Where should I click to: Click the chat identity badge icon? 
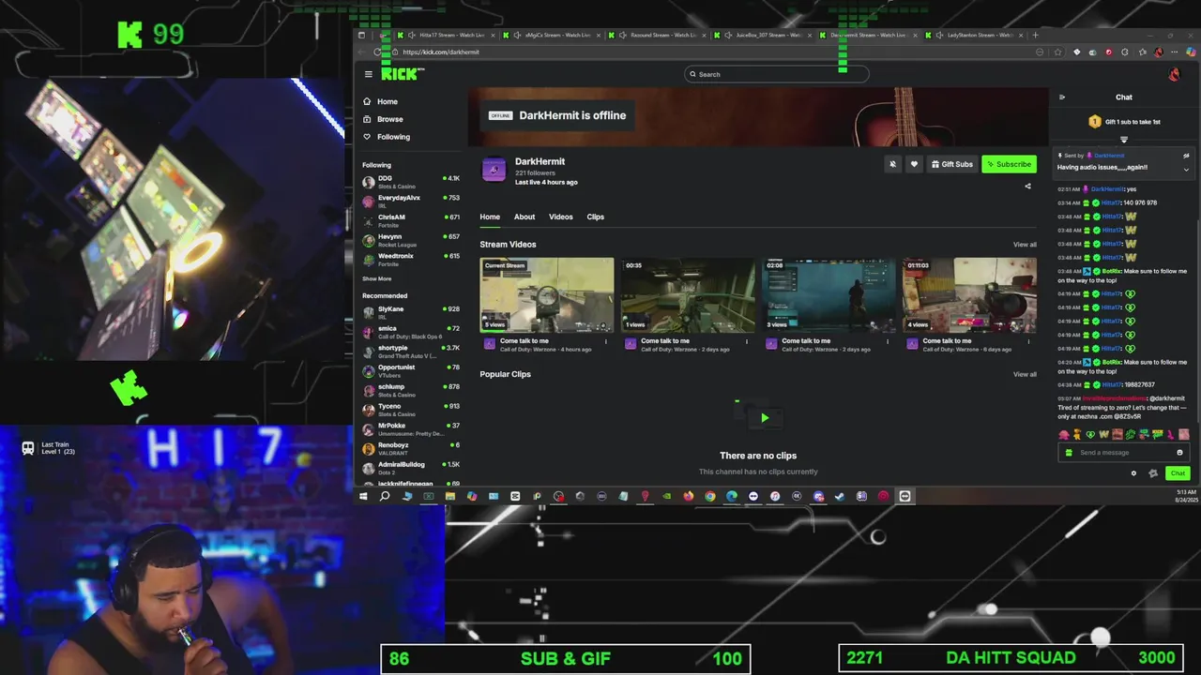click(x=1153, y=473)
